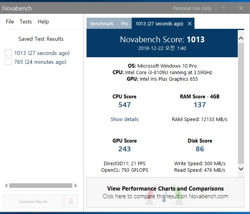Open saved result 1013 (27 seconds ago)
The height and width of the screenshot is (214, 250).
pos(42,53)
